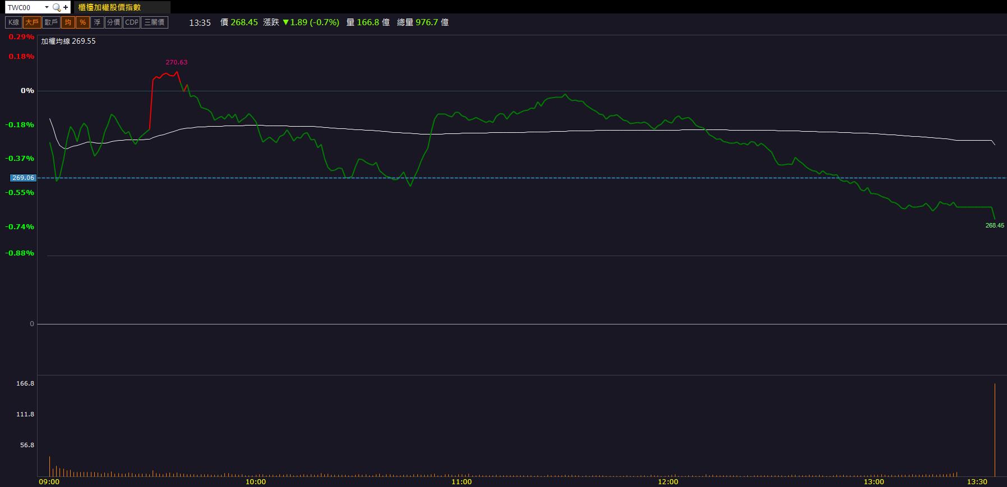Viewport: 1007px width, 487px height.
Task: Click the 0.29% axis label
Action: click(x=21, y=37)
